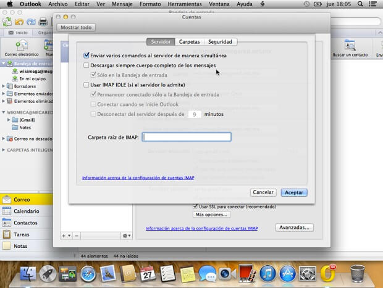
Task: Toggle Desconectar del servidor después de checkbox
Action: 93,114
